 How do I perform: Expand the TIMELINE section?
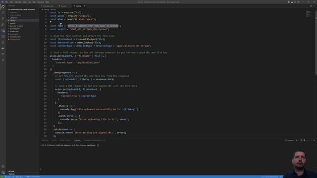coord(22,174)
